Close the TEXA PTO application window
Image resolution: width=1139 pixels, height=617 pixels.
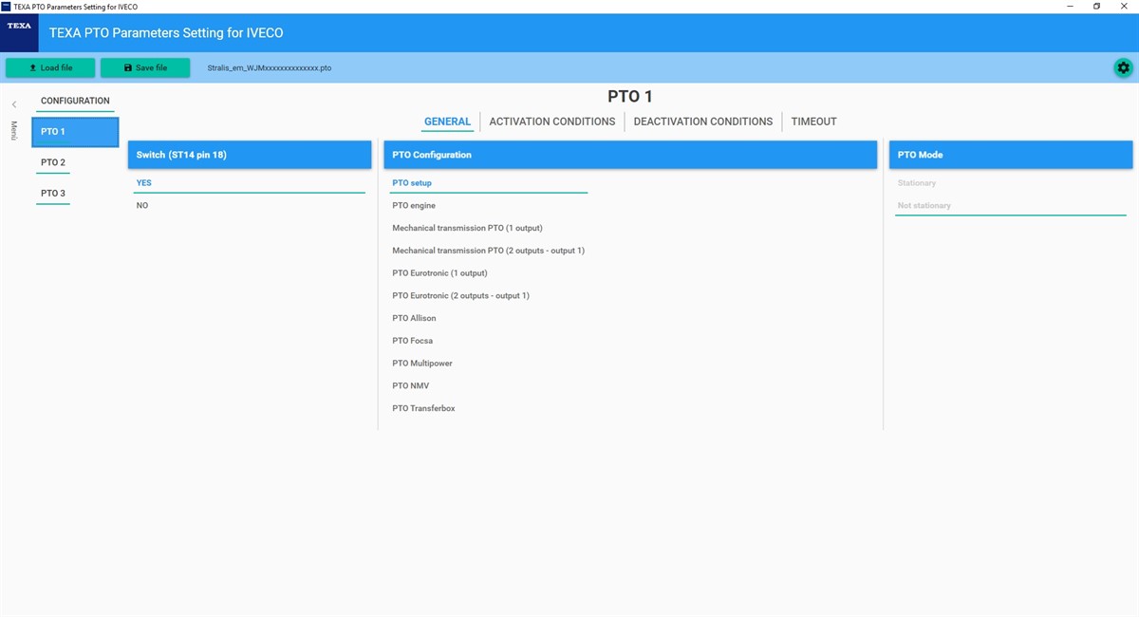[x=1125, y=7]
